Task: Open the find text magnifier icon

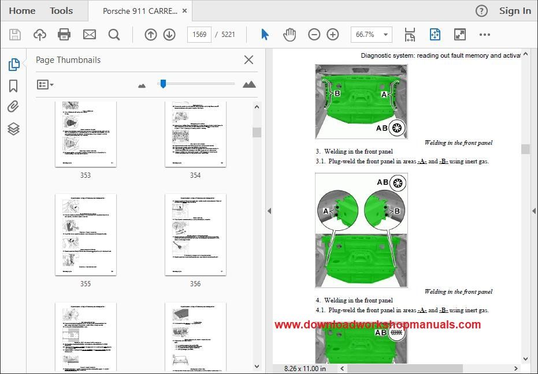Action: 114,35
